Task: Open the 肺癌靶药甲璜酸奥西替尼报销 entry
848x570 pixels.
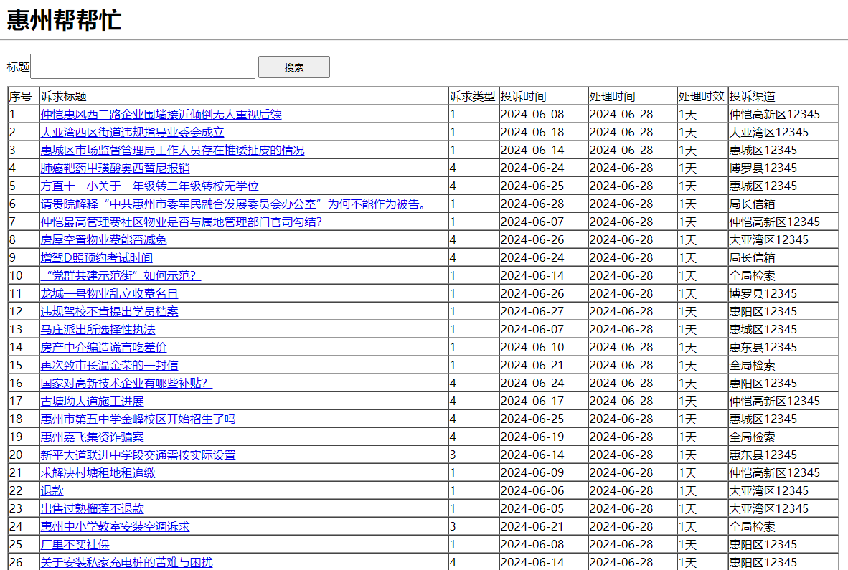Action: [x=115, y=168]
